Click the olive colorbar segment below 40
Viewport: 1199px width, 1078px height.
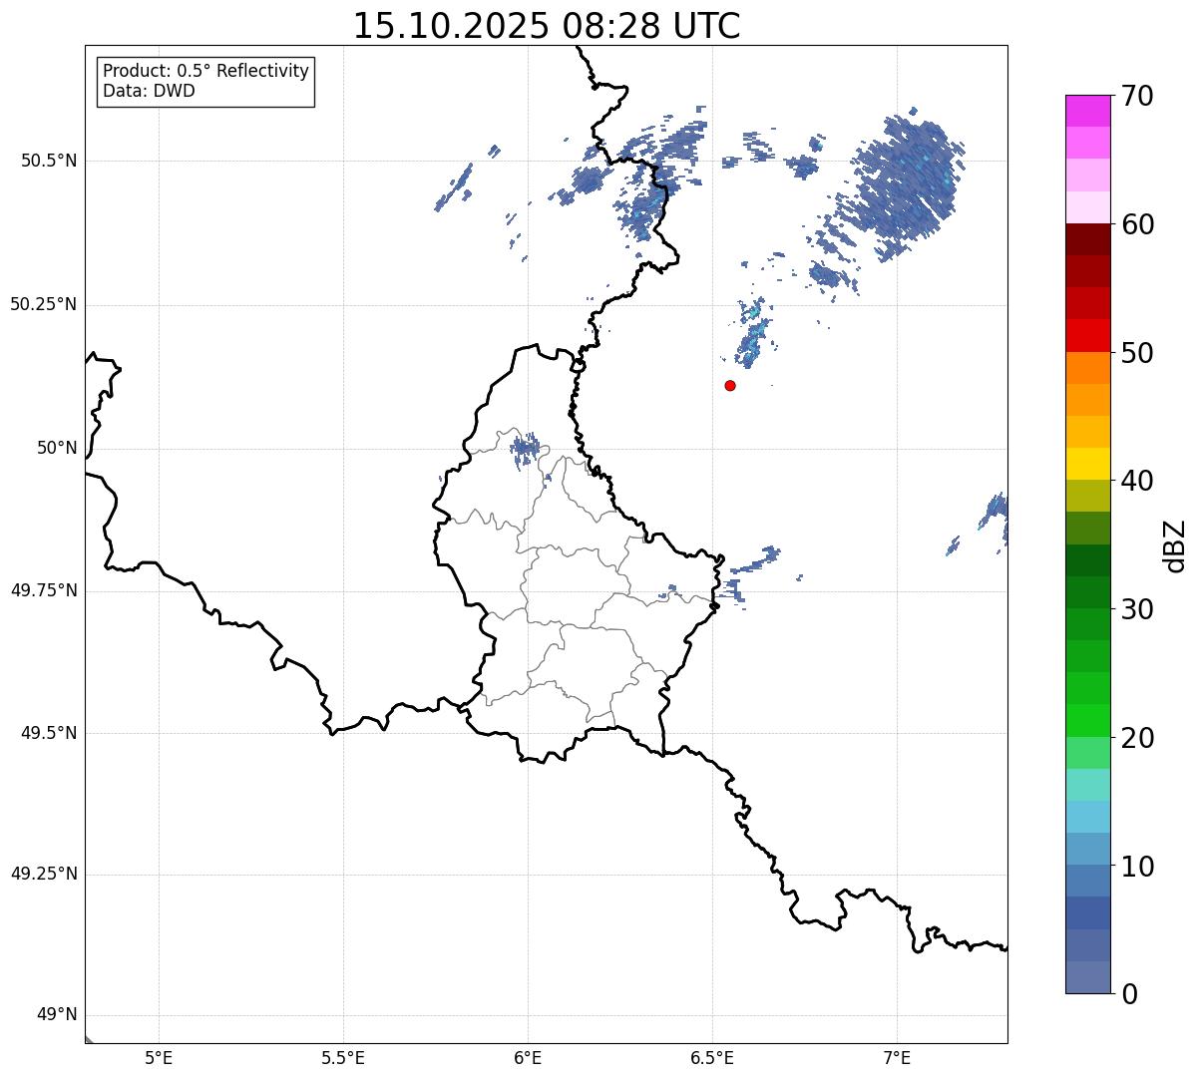click(1088, 496)
